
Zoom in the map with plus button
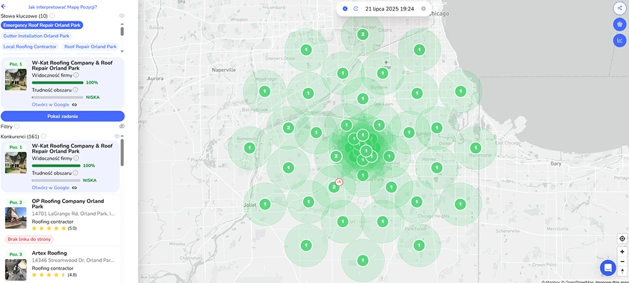622,252
